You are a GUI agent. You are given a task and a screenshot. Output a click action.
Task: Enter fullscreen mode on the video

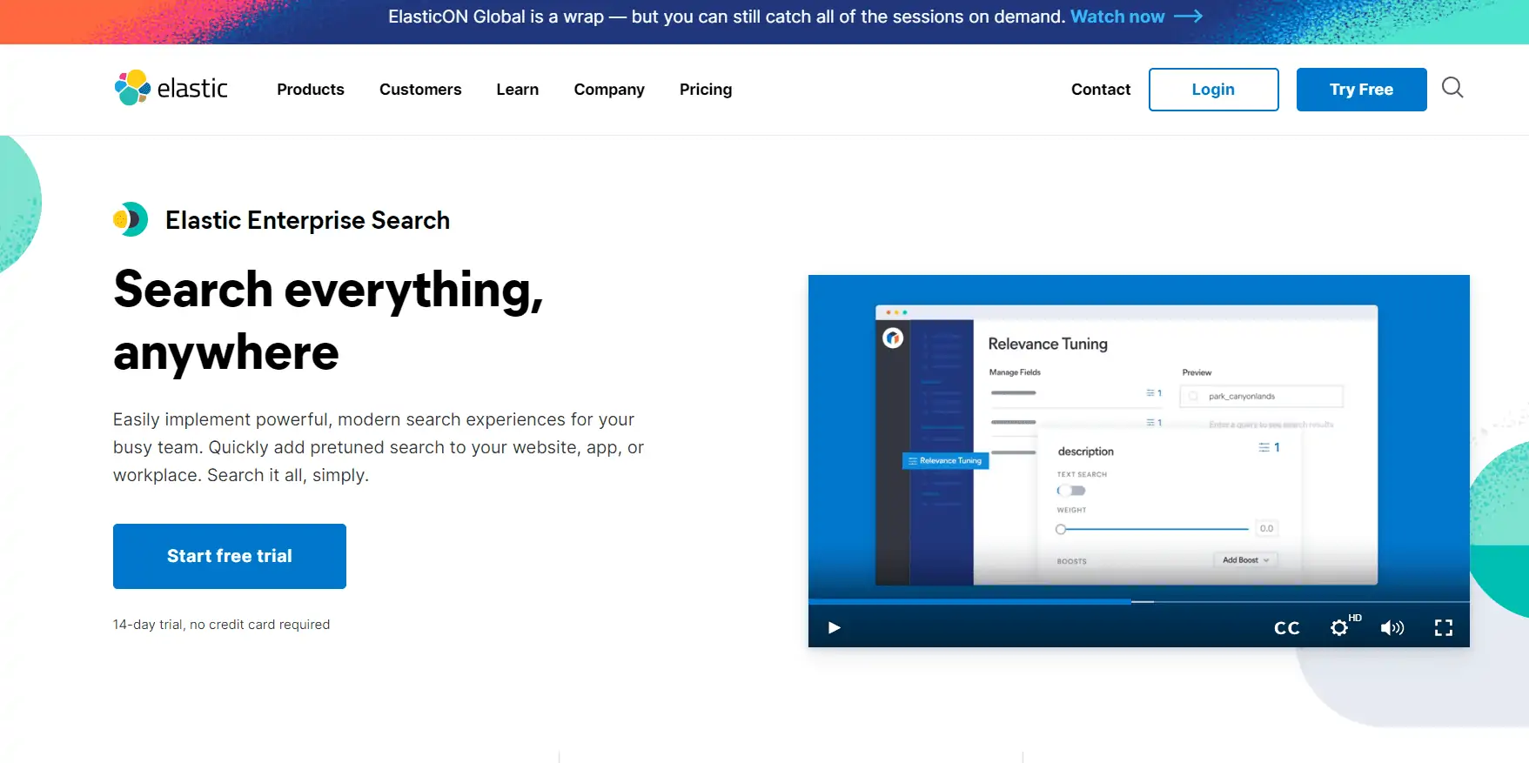tap(1443, 628)
